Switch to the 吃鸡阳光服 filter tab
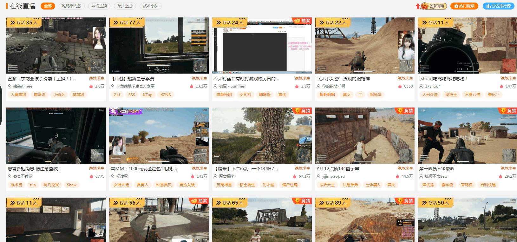Screen dimensions: 517x242 point(72,6)
